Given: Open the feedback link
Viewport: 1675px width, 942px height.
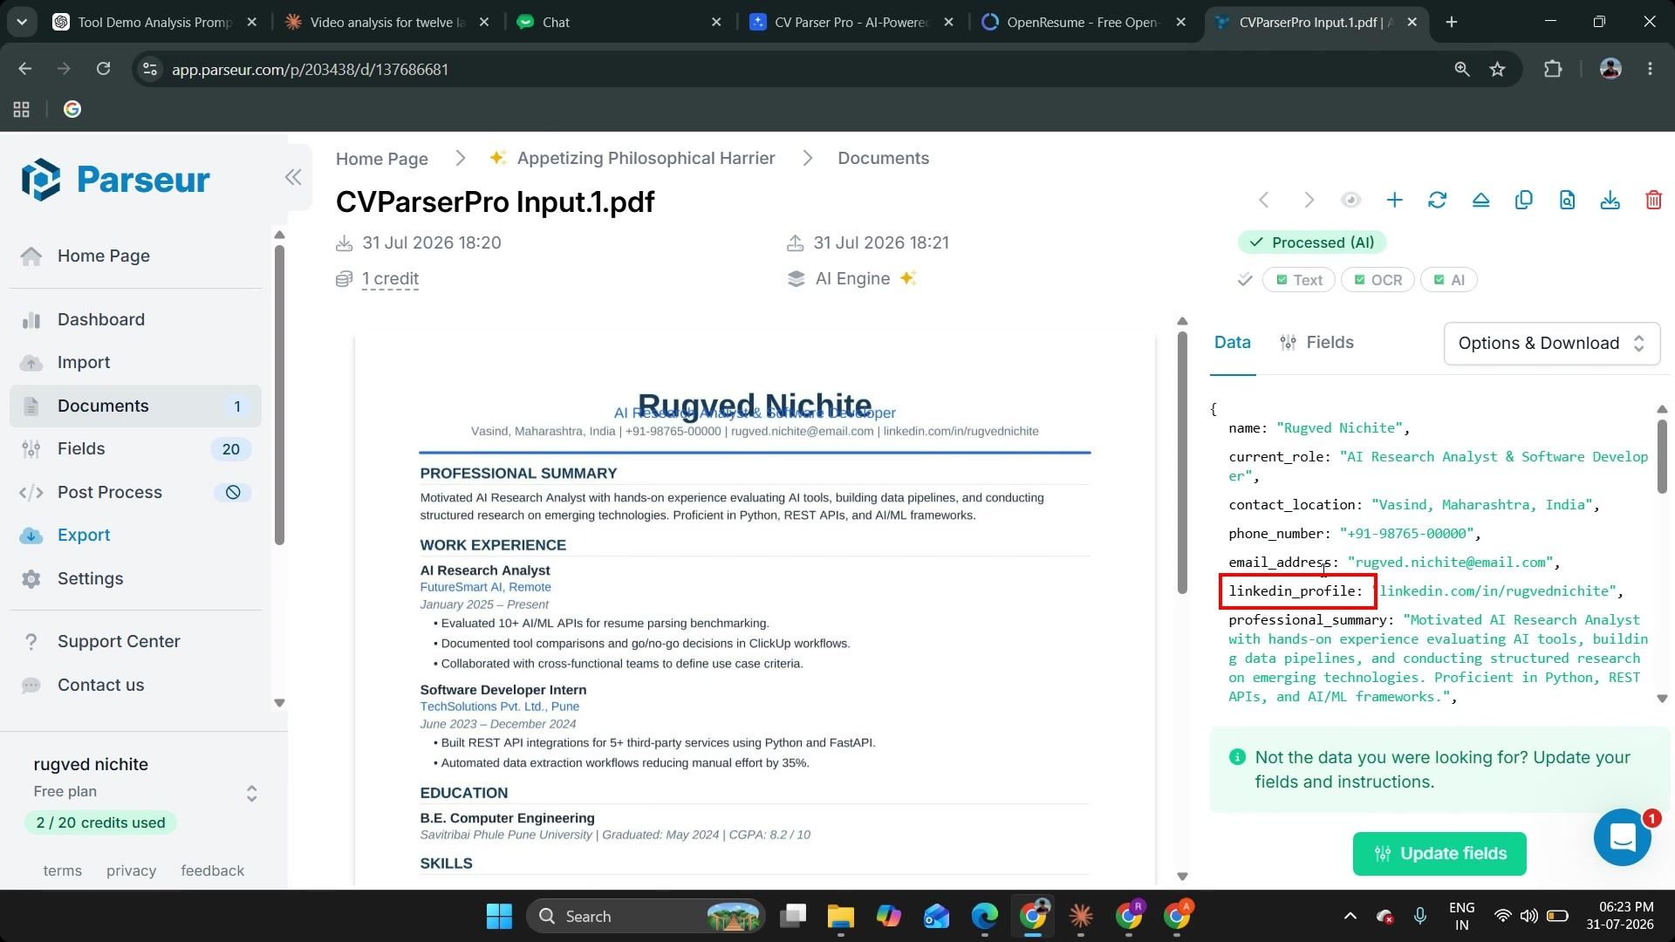Looking at the screenshot, I should (x=212, y=871).
